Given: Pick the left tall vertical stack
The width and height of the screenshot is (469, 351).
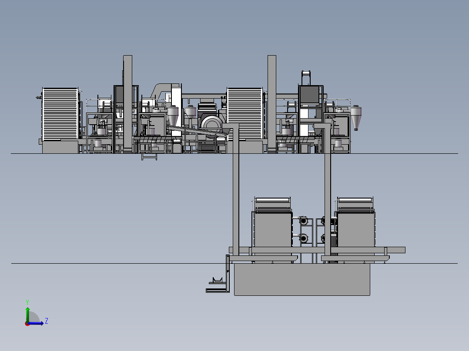Looking at the screenshot, I should [128, 104].
